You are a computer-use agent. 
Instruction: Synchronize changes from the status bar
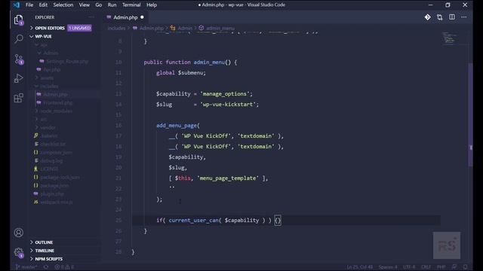pyautogui.click(x=45, y=267)
